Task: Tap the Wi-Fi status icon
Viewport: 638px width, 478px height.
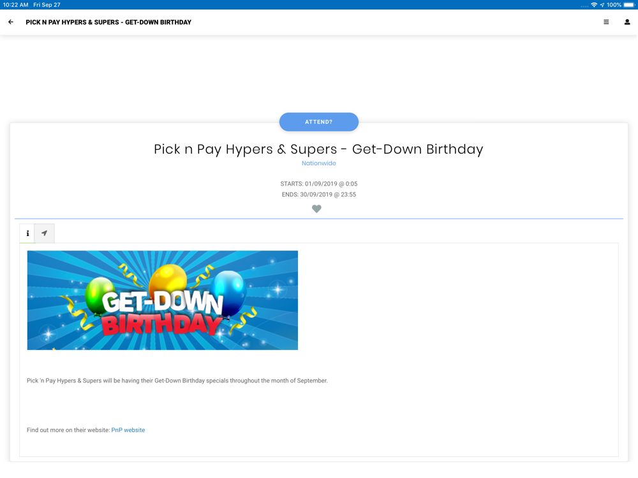Action: click(x=594, y=5)
